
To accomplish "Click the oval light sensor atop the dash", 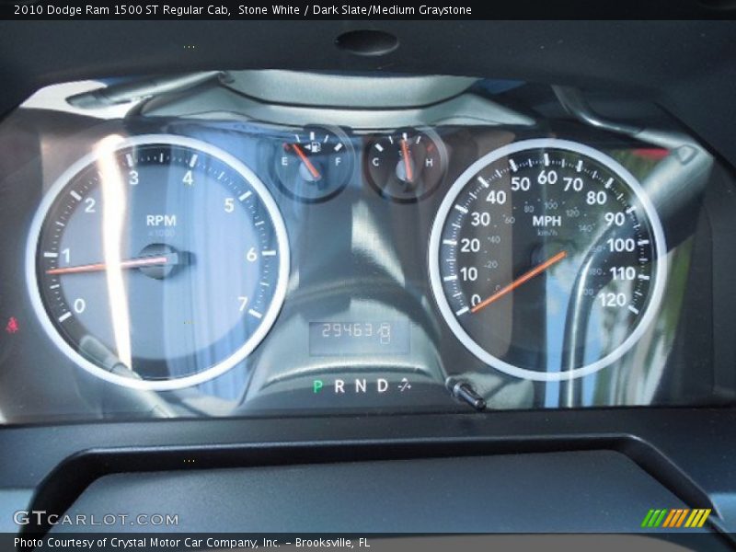I will pos(366,42).
